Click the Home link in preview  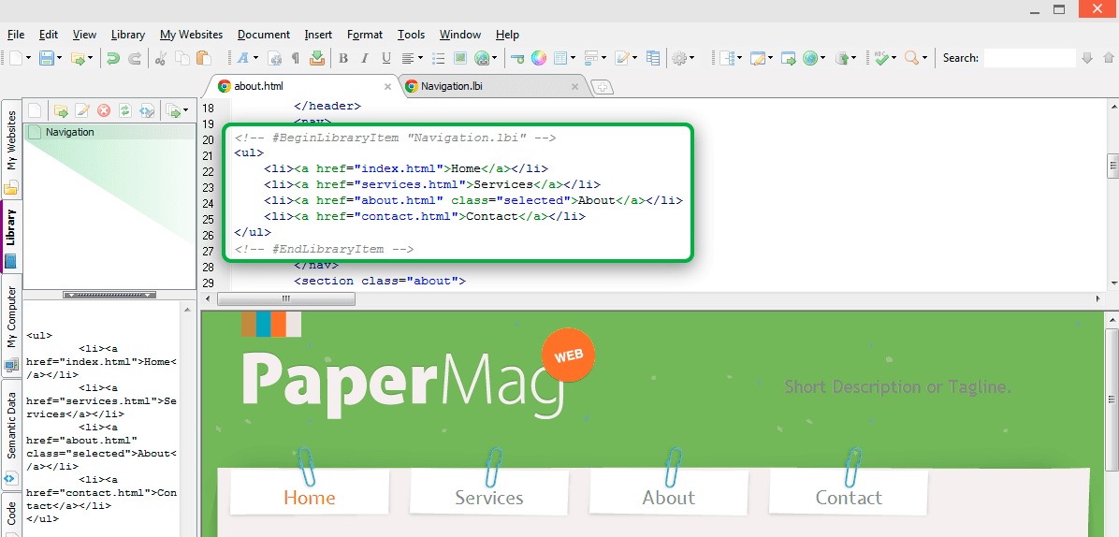309,497
